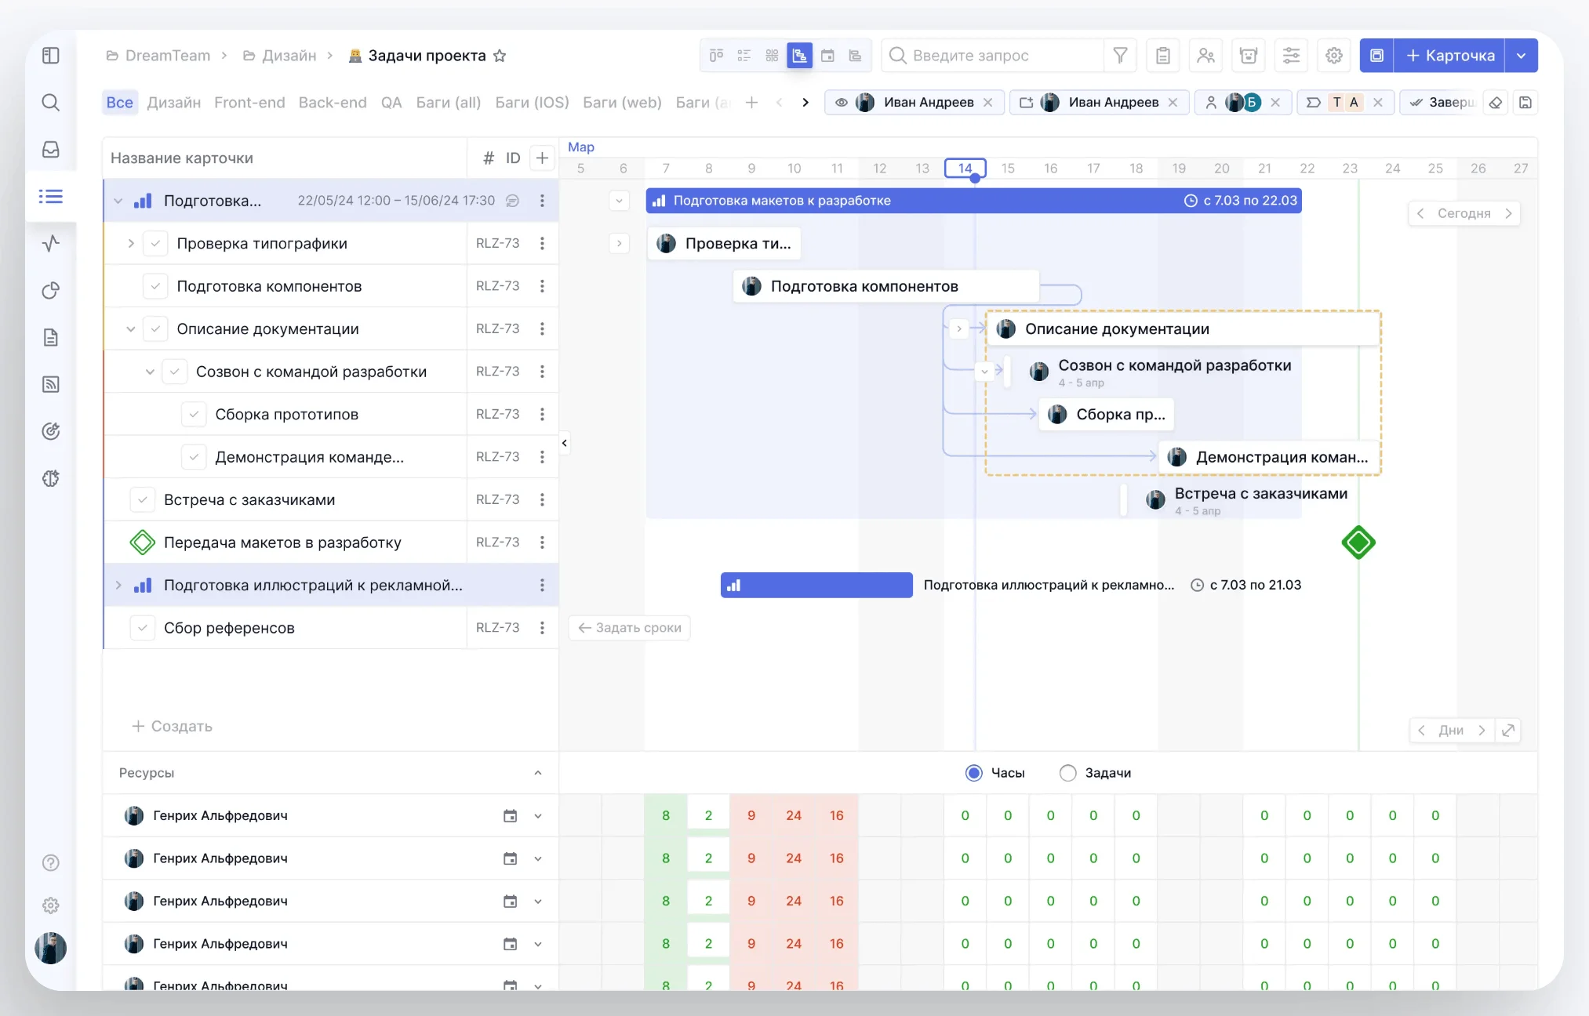The height and width of the screenshot is (1016, 1589).
Task: Click the eraser clear filters icon
Action: [x=1496, y=103]
